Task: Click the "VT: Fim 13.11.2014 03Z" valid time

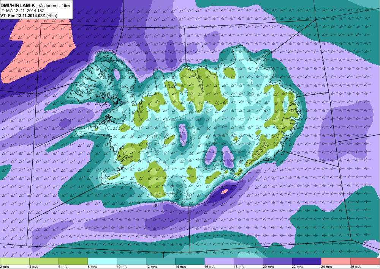Action: [22, 16]
